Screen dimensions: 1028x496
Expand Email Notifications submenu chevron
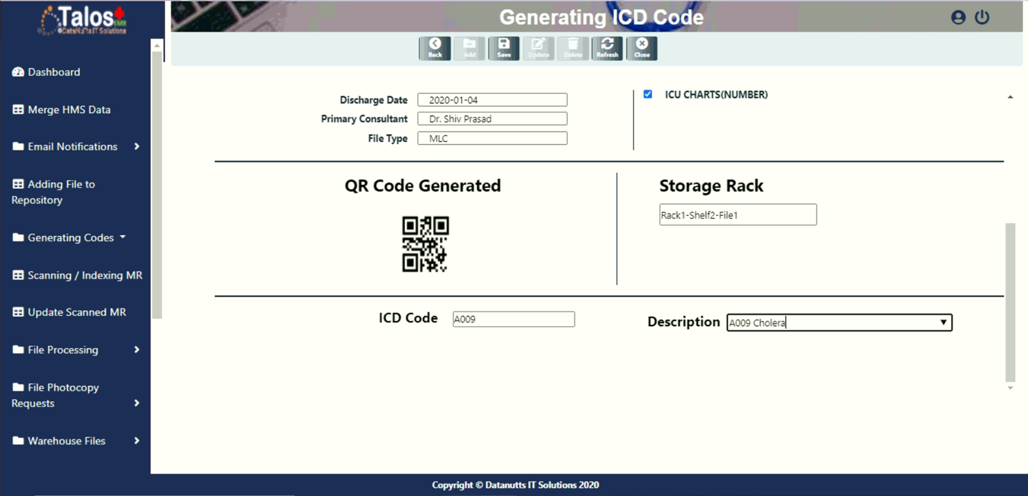[136, 146]
